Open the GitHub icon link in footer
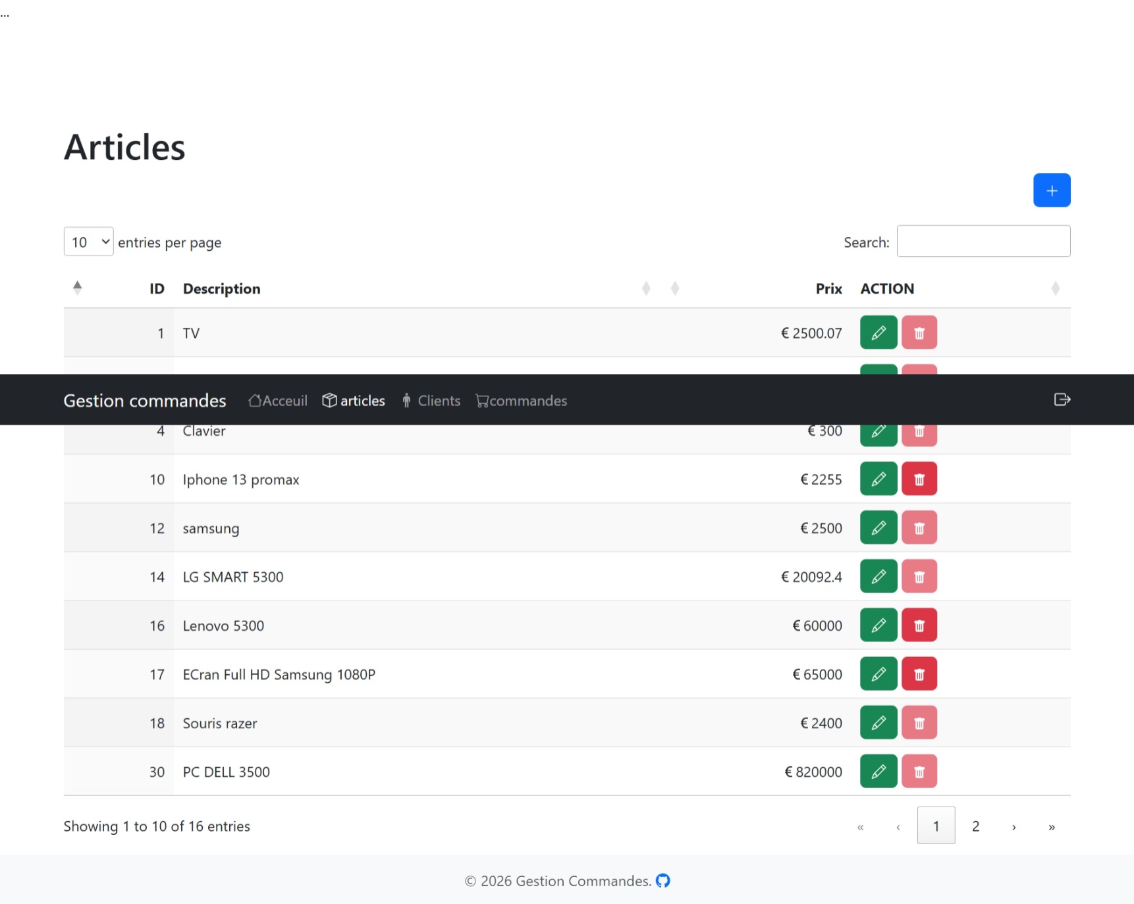The height and width of the screenshot is (904, 1134). coord(662,881)
